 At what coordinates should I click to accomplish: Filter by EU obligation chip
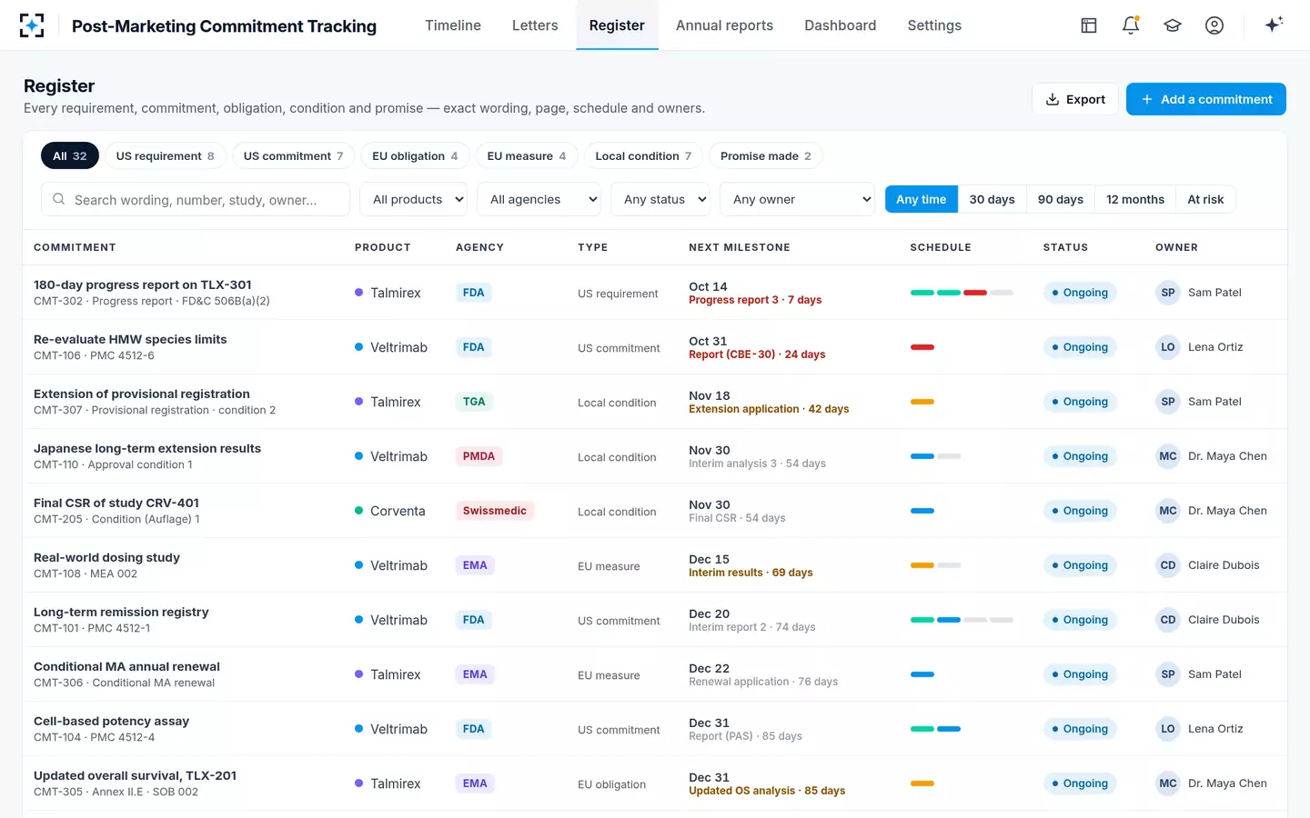click(x=415, y=155)
